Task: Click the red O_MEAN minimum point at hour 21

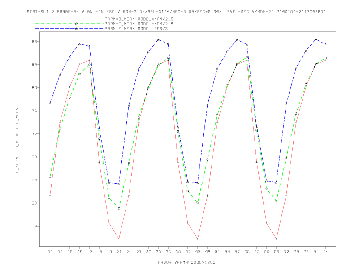Action: pyautogui.click(x=119, y=239)
